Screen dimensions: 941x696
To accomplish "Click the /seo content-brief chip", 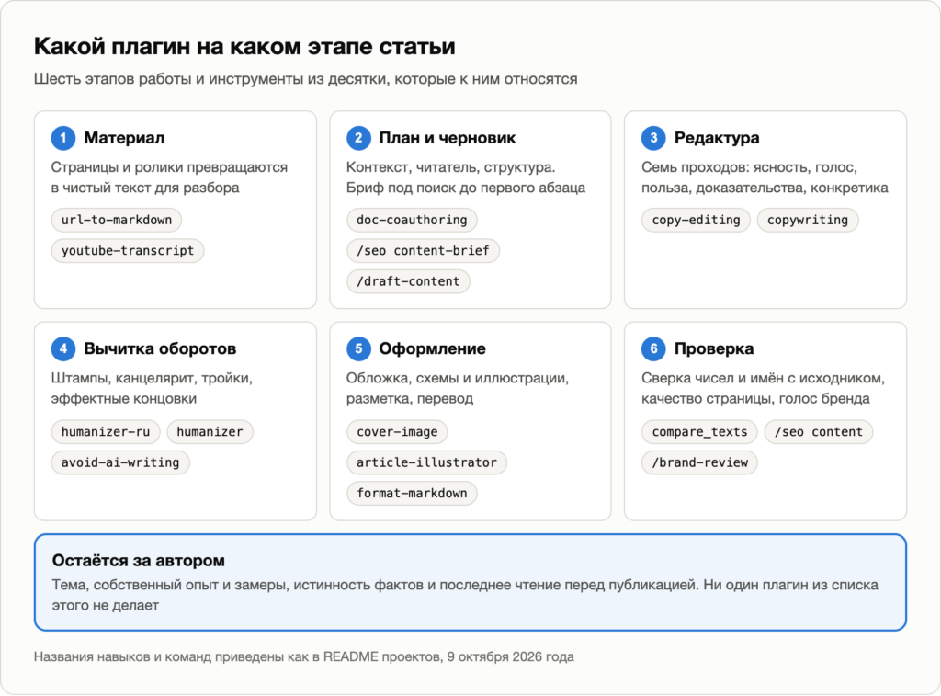I will coord(423,250).
